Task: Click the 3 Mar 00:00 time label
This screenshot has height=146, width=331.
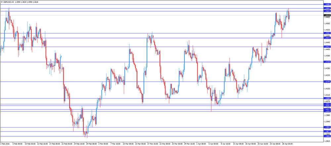Action: 103,144
